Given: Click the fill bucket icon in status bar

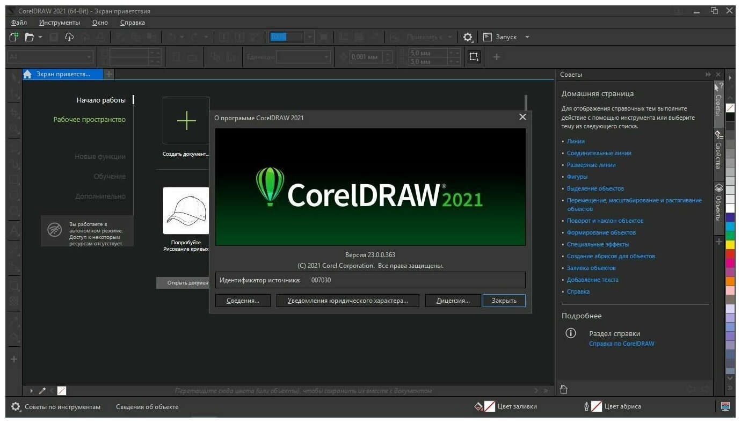Looking at the screenshot, I should coord(479,406).
